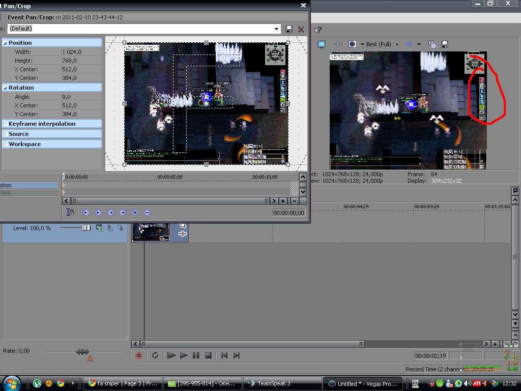The width and height of the screenshot is (521, 391).
Task: Stop playback
Action: pos(208,355)
